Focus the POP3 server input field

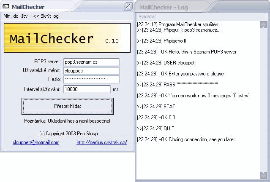coord(91,62)
